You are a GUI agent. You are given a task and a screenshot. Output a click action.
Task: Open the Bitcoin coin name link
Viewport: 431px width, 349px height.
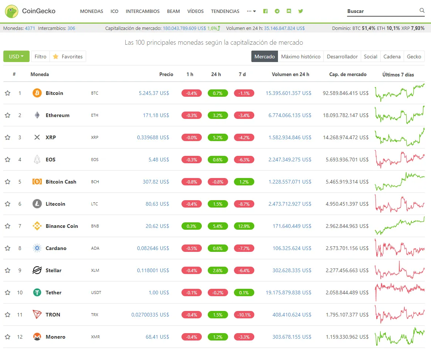pos(54,93)
